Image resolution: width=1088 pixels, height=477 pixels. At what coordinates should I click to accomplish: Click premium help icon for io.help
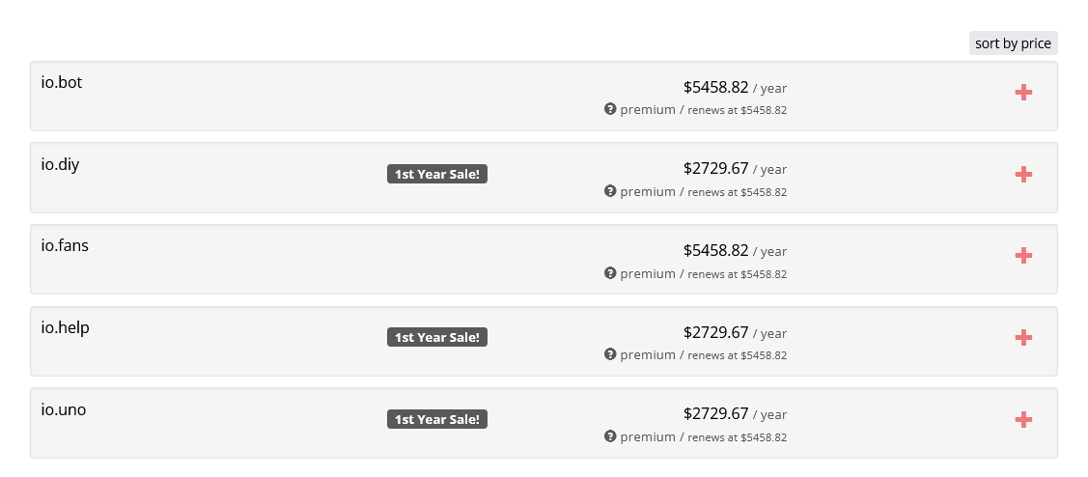point(610,354)
